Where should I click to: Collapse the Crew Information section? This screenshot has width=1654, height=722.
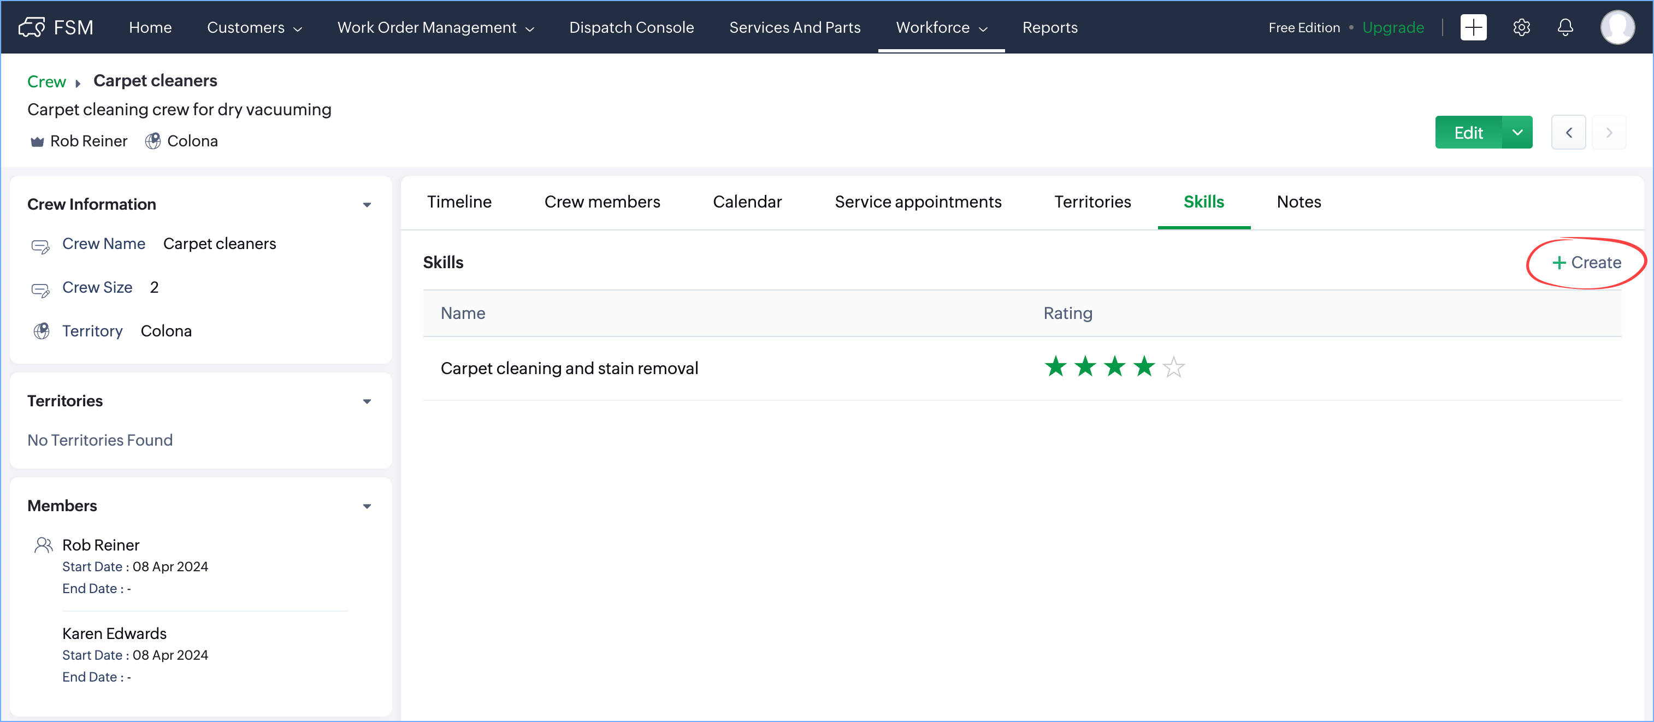point(367,205)
